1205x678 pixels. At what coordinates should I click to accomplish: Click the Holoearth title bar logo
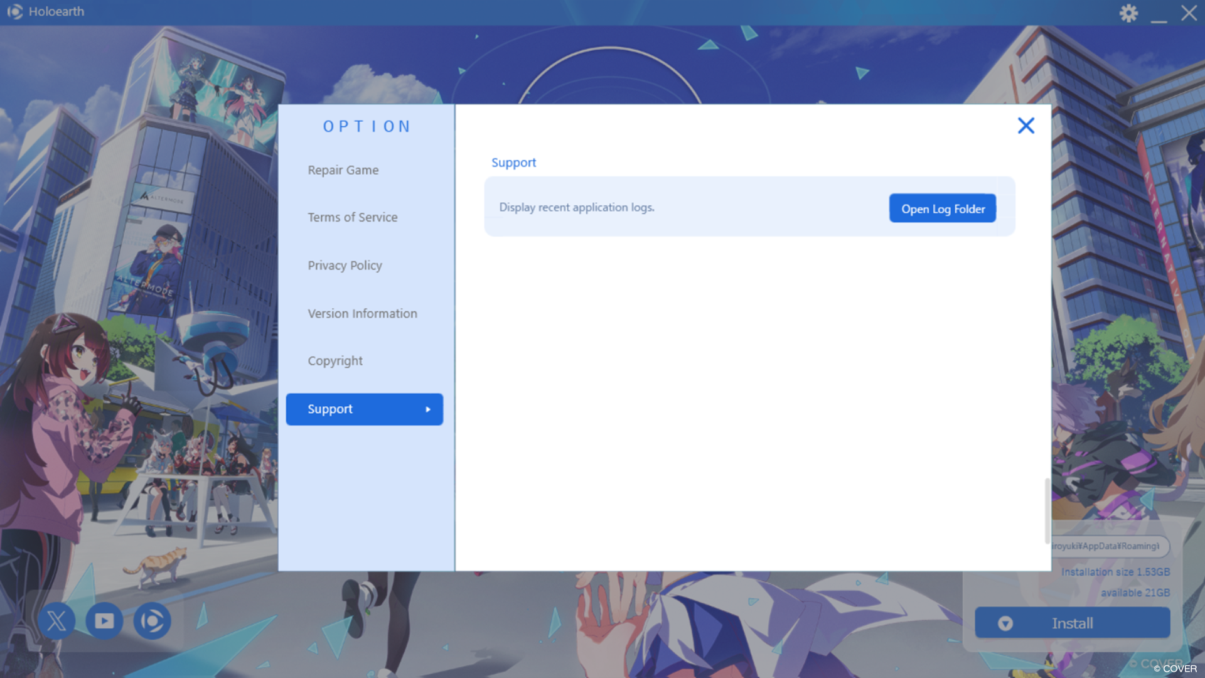(14, 11)
